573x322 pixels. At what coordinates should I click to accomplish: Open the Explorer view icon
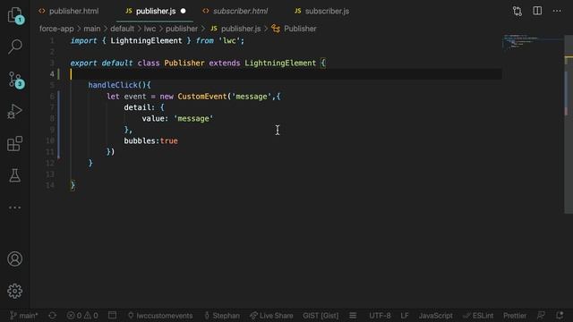15,15
